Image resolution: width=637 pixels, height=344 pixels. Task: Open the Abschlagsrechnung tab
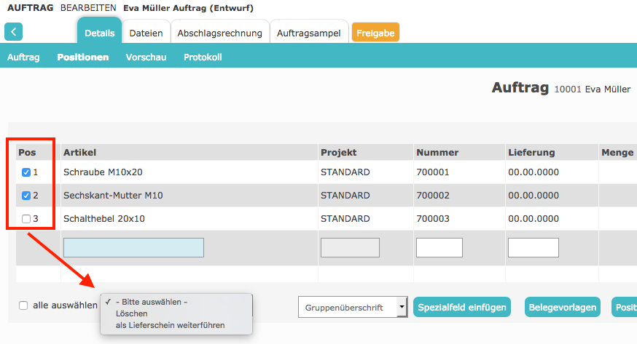(219, 33)
